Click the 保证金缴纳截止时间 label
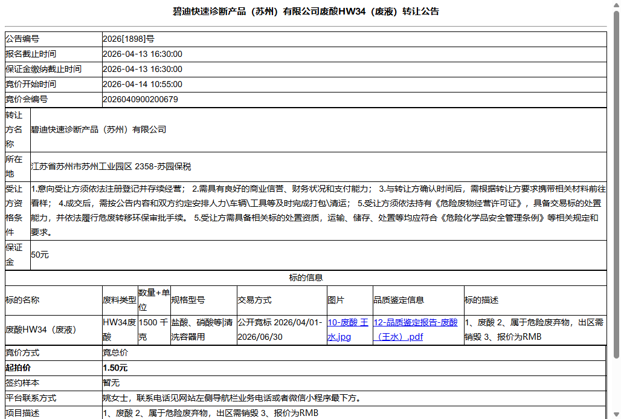This screenshot has width=621, height=419. (43, 69)
